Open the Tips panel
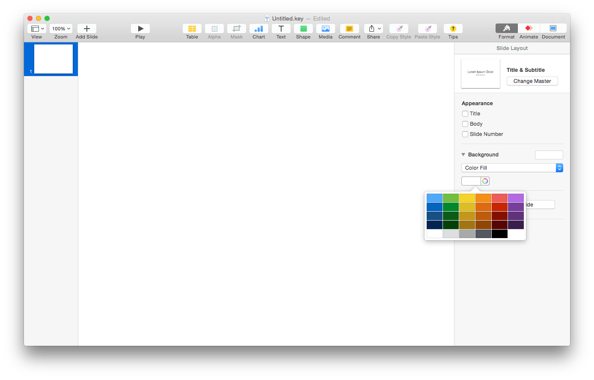 point(453,28)
